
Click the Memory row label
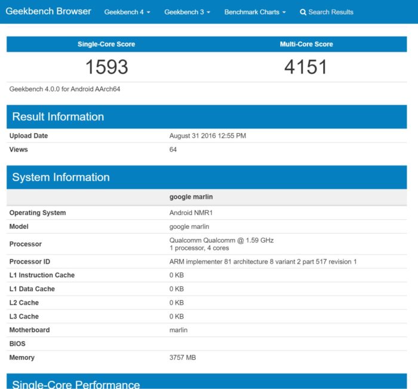coord(22,357)
